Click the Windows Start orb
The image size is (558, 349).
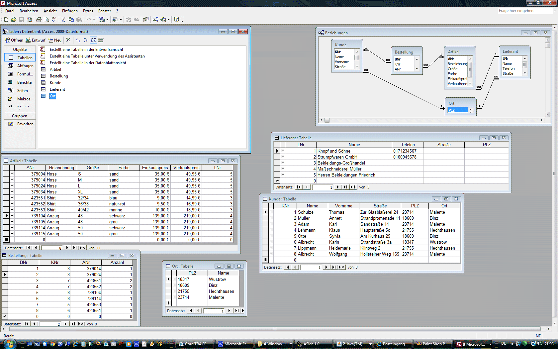[9, 344]
